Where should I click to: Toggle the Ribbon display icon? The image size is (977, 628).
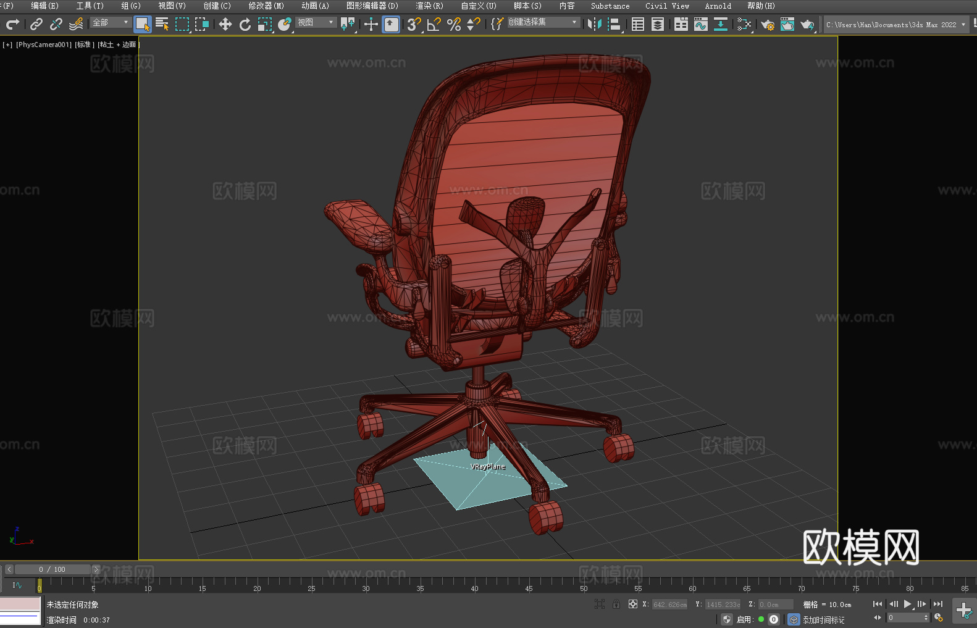[x=681, y=24]
